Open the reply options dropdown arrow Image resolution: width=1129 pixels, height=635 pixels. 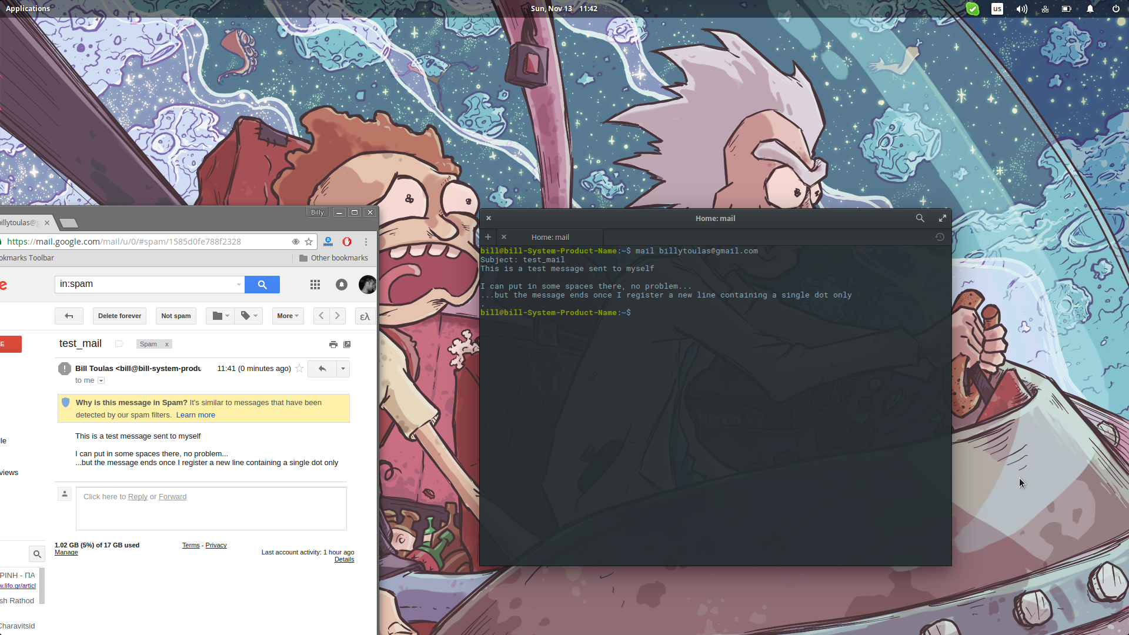[343, 369]
